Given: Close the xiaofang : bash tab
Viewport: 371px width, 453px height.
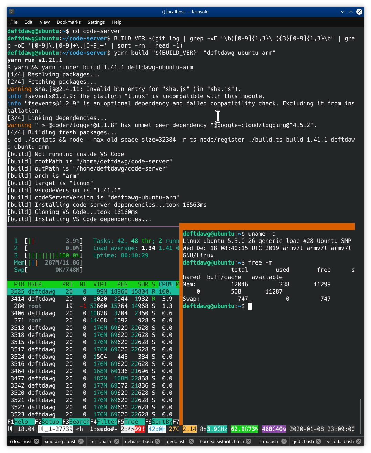Looking at the screenshot, I should (x=81, y=441).
